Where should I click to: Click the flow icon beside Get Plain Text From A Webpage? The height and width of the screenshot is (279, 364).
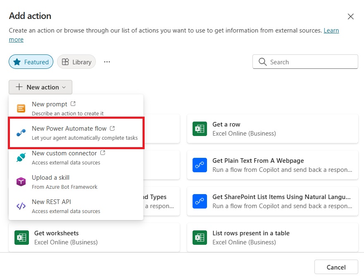[200, 165]
